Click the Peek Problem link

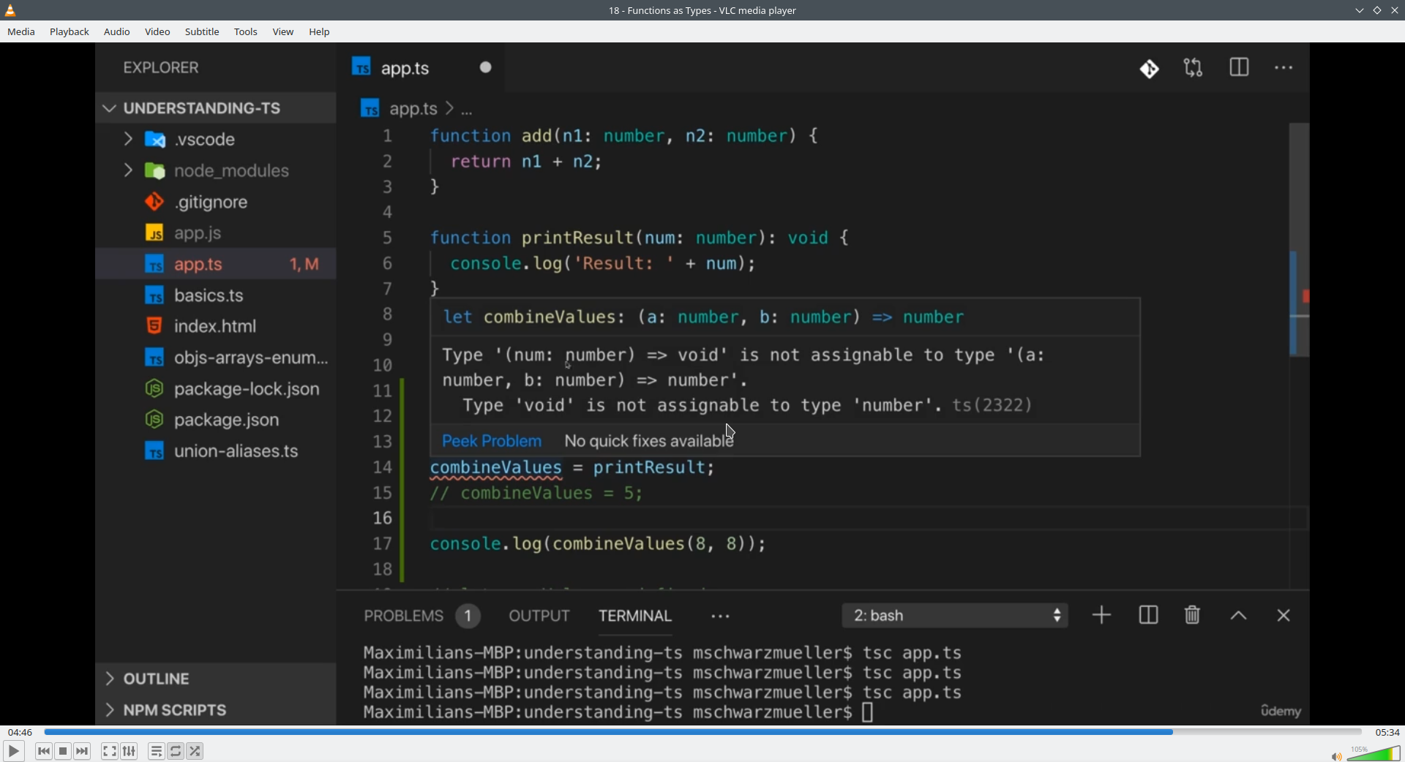point(492,441)
